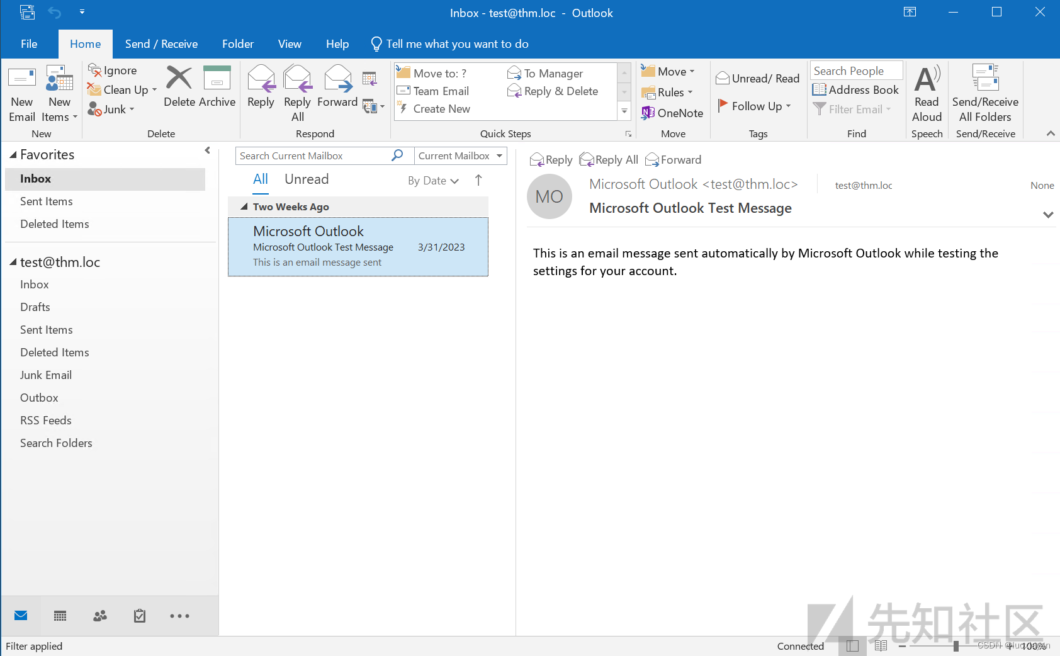Click Ignore conversation button
The height and width of the screenshot is (656, 1060).
tap(113, 71)
